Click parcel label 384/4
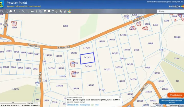The height and width of the screenshot is (107, 184). (9, 51)
